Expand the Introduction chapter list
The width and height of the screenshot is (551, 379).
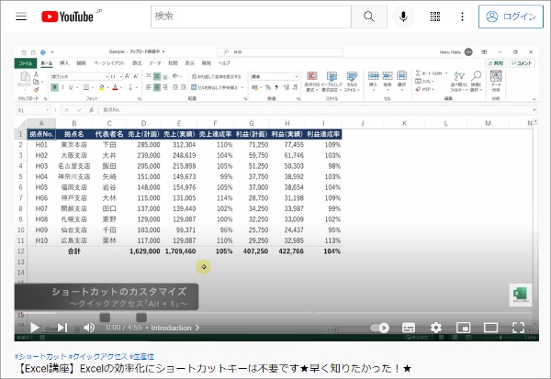point(175,328)
